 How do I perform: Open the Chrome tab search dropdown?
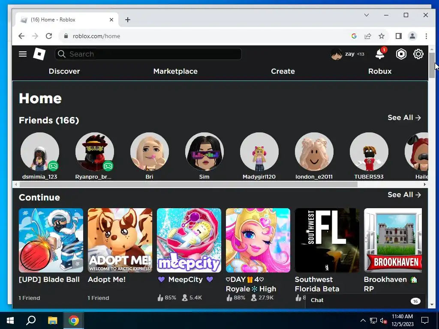(367, 15)
